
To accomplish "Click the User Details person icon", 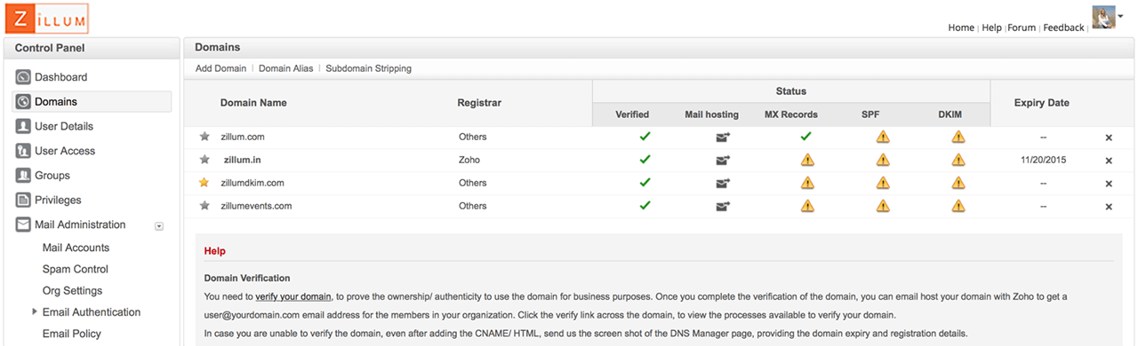I will 24,126.
